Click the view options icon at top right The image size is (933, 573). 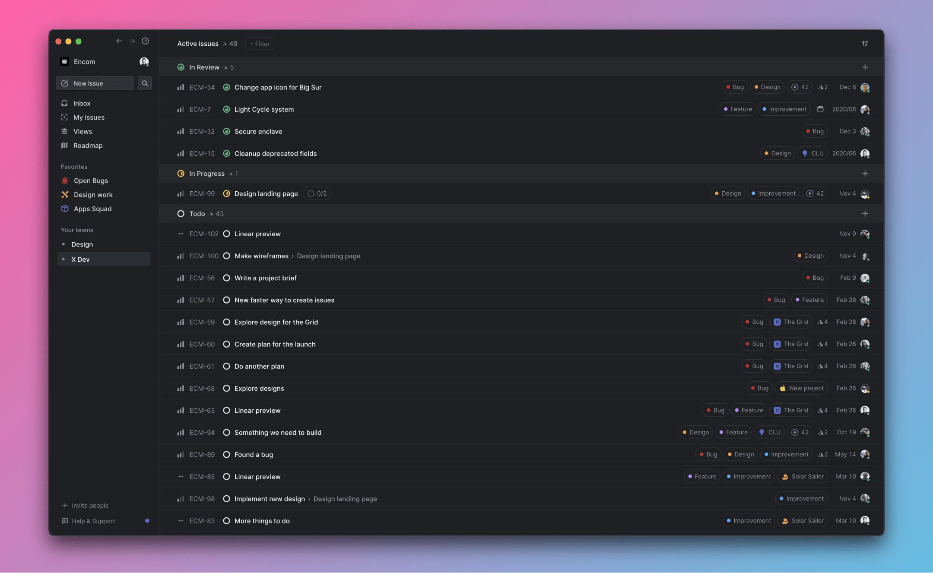[865, 44]
